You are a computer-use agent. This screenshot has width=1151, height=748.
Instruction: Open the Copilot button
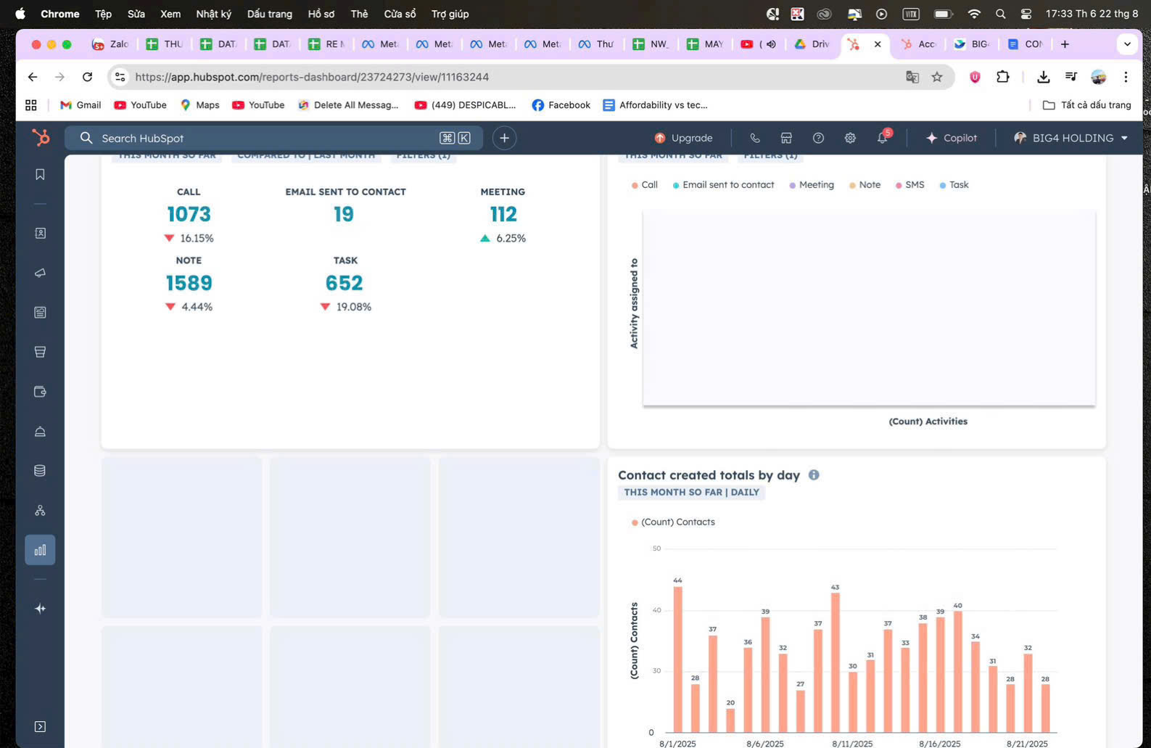click(x=951, y=138)
